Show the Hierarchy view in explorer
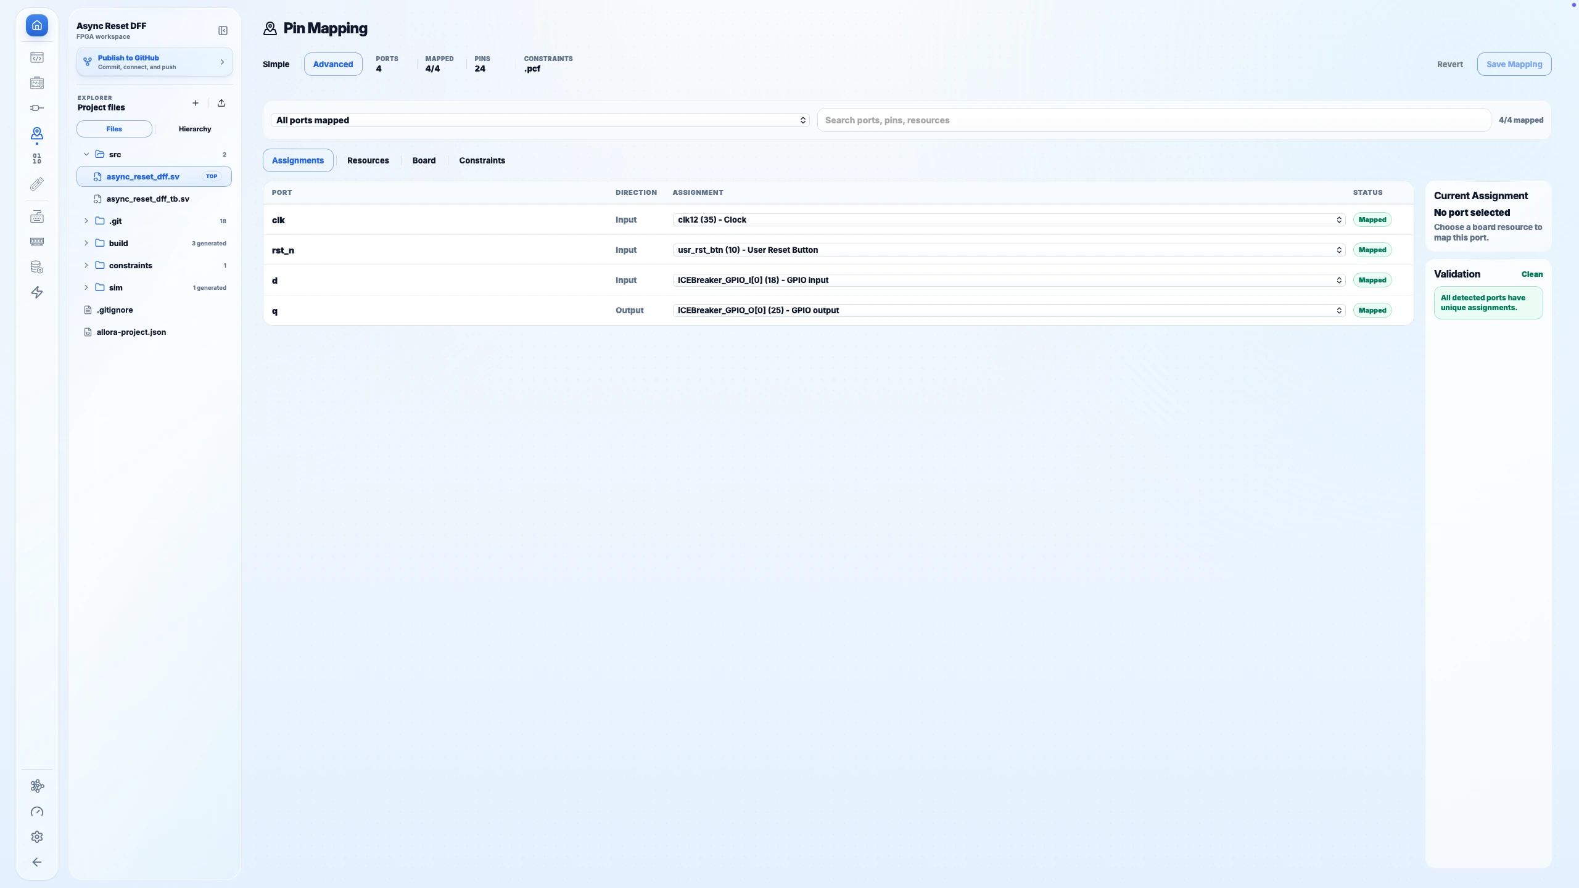1579x888 pixels. [195, 129]
